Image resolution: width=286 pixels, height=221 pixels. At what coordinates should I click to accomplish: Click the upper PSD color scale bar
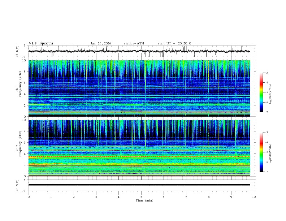[x=261, y=92]
